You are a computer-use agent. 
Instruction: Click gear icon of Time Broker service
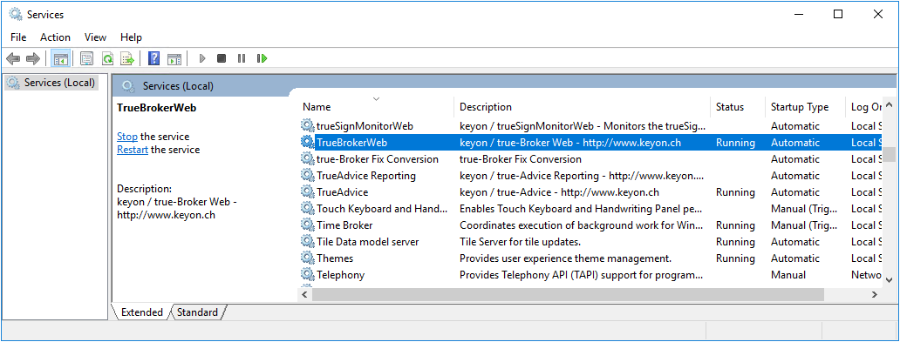point(308,225)
